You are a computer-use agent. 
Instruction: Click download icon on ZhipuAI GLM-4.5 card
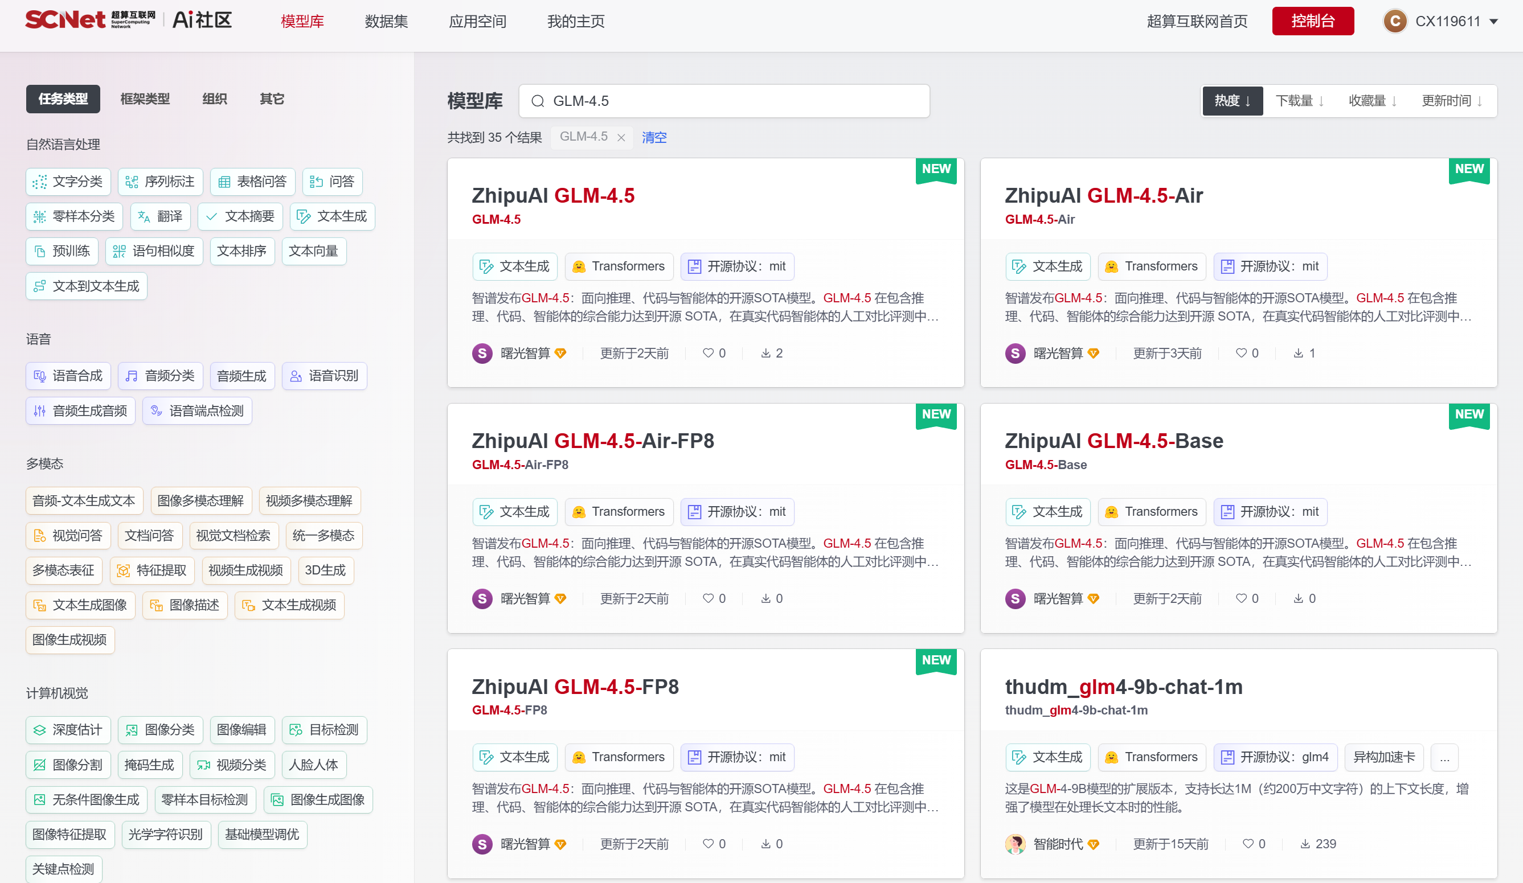765,353
